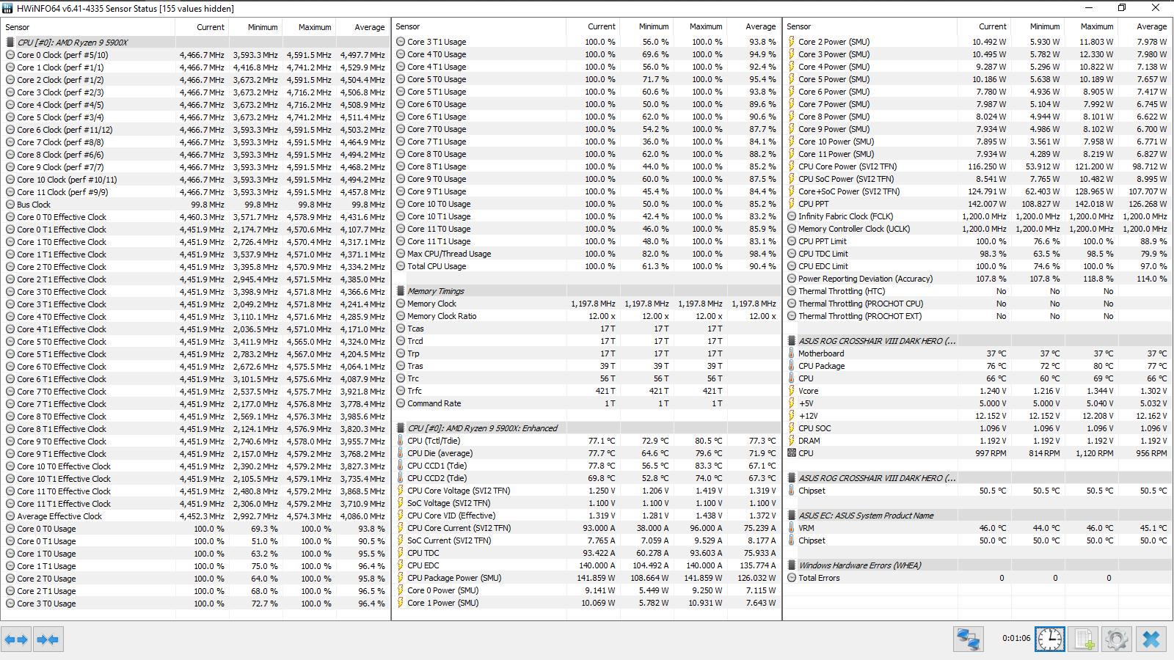Open the remote network monitoring icon

[x=968, y=639]
